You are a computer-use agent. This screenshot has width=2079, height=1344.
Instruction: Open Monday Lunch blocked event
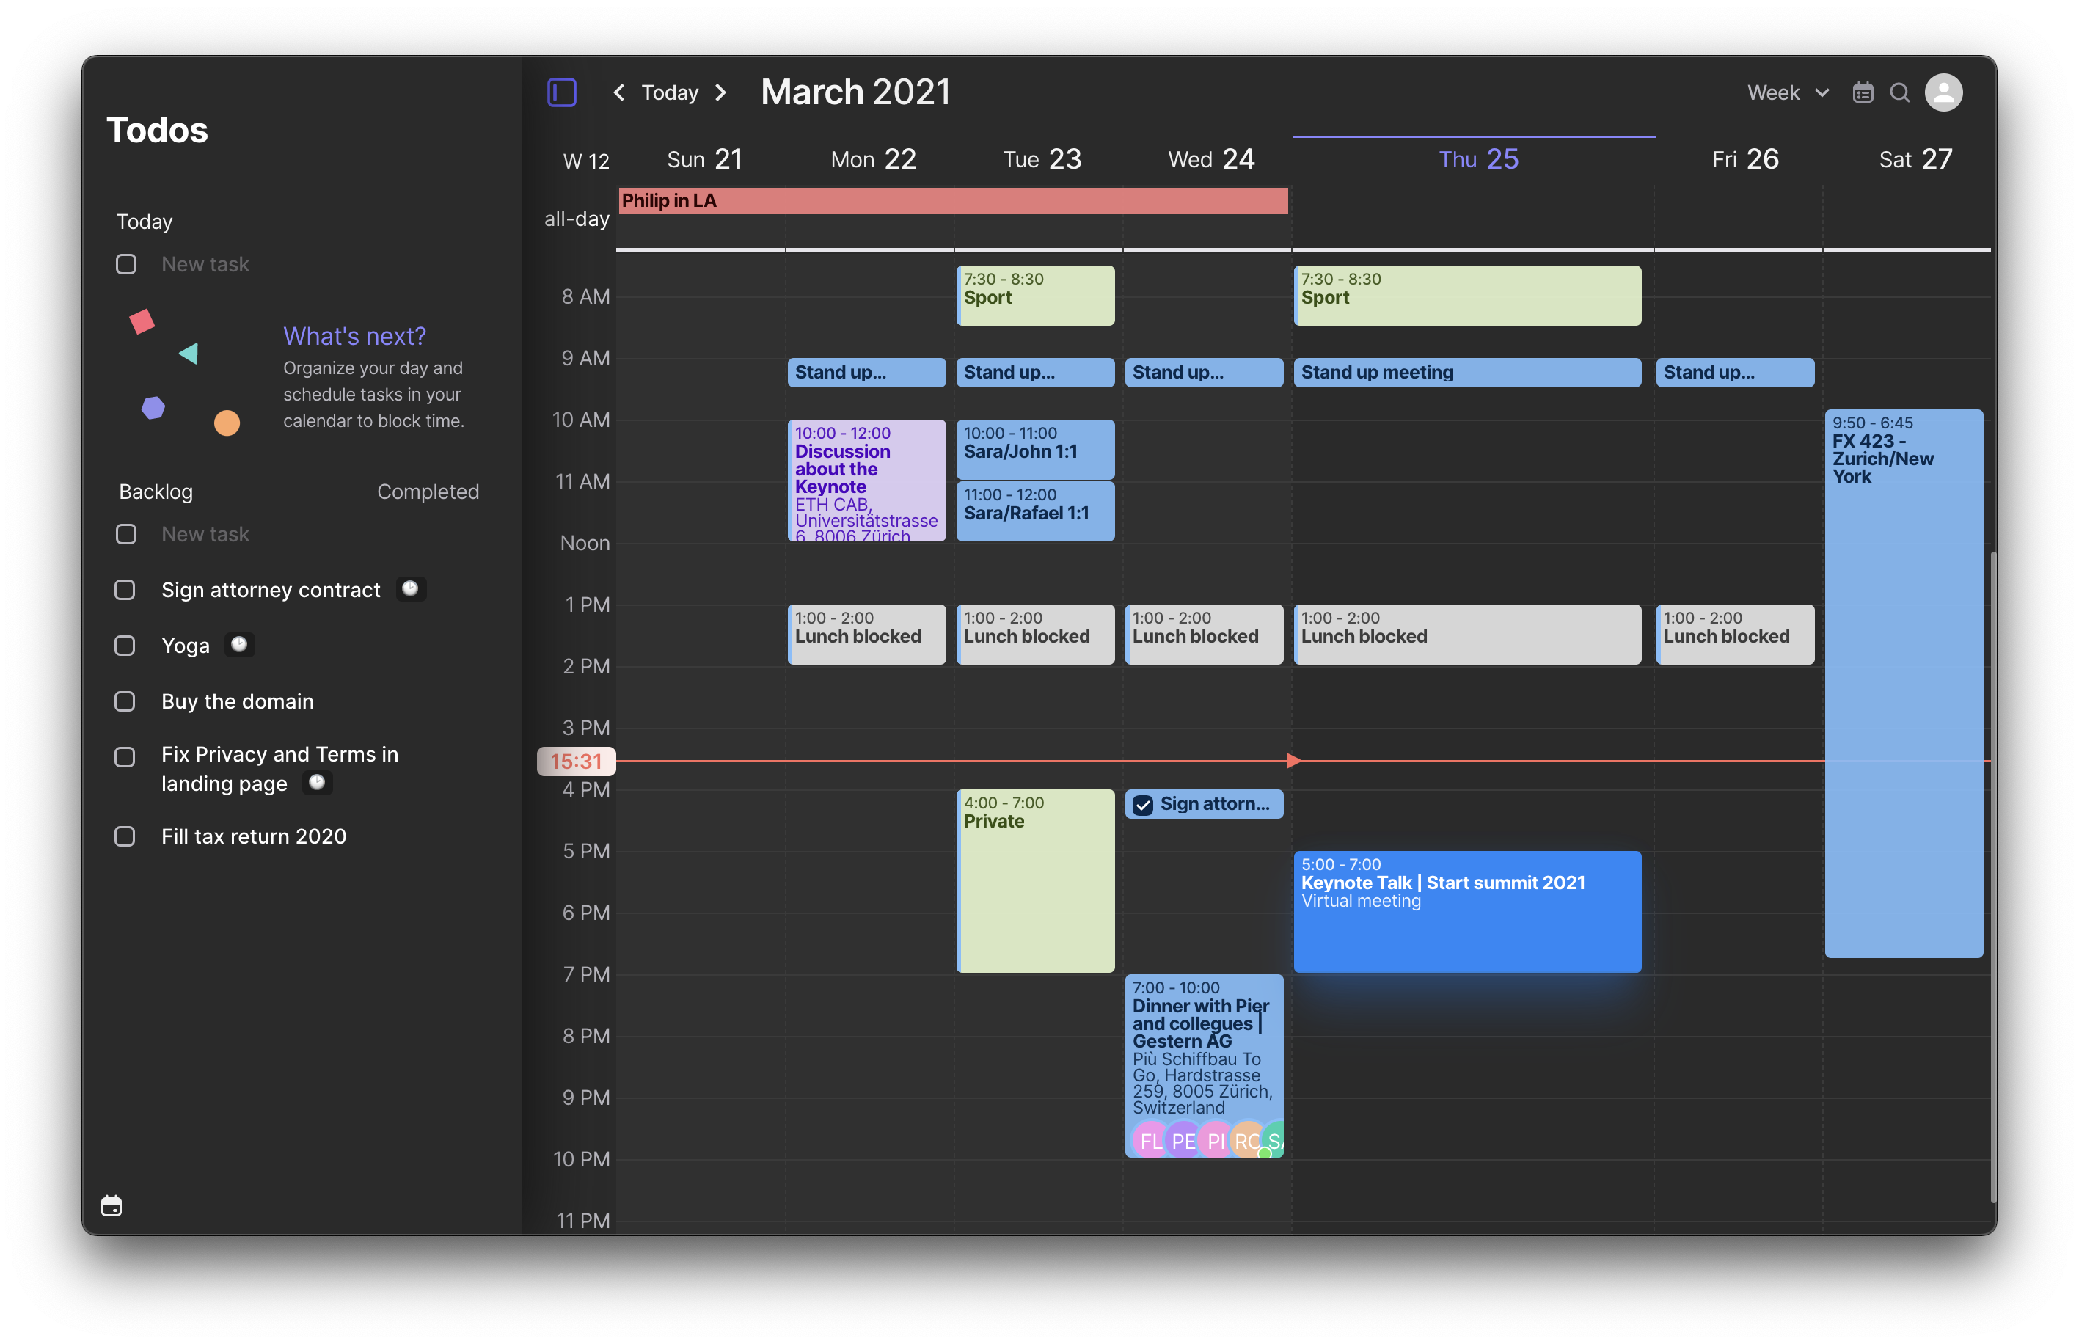tap(866, 635)
